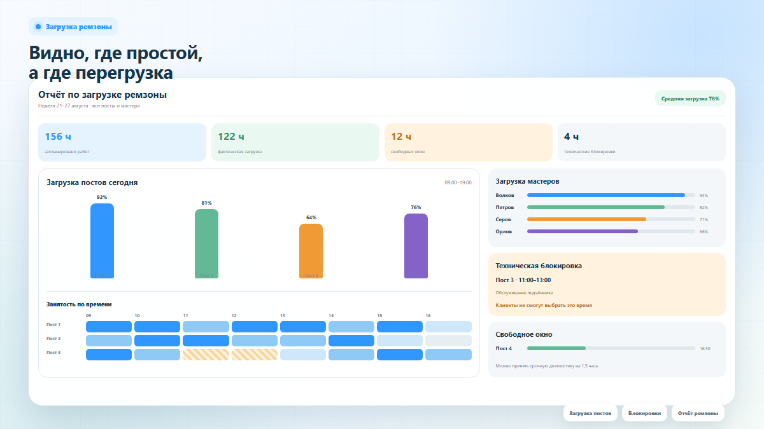Click the Средняя загрузка 78% badge
This screenshot has width=764, height=429.
pos(690,99)
